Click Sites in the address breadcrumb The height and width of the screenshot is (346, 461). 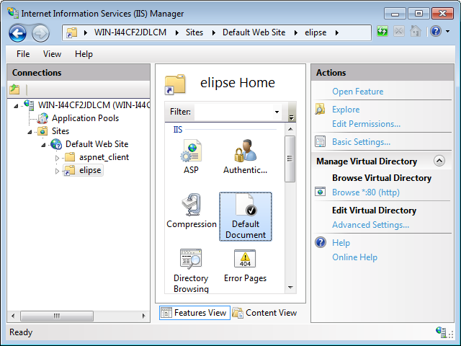click(x=194, y=32)
